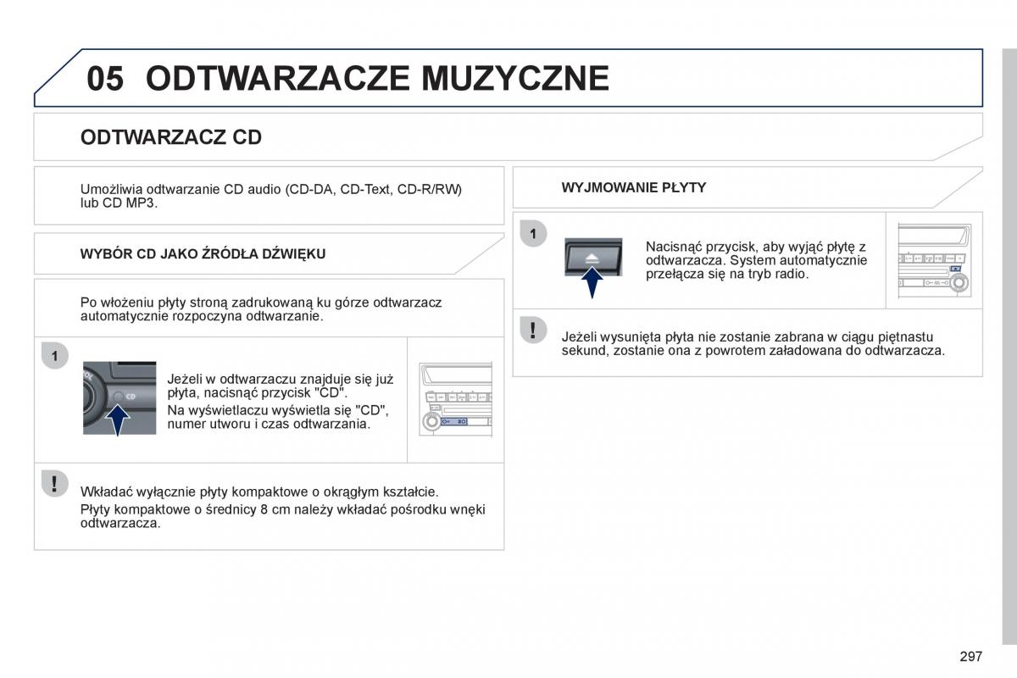1017x678 pixels.
Task: Click exclamation icon next to 'Wkładać wyłącznie płyty'
Action: [54, 484]
